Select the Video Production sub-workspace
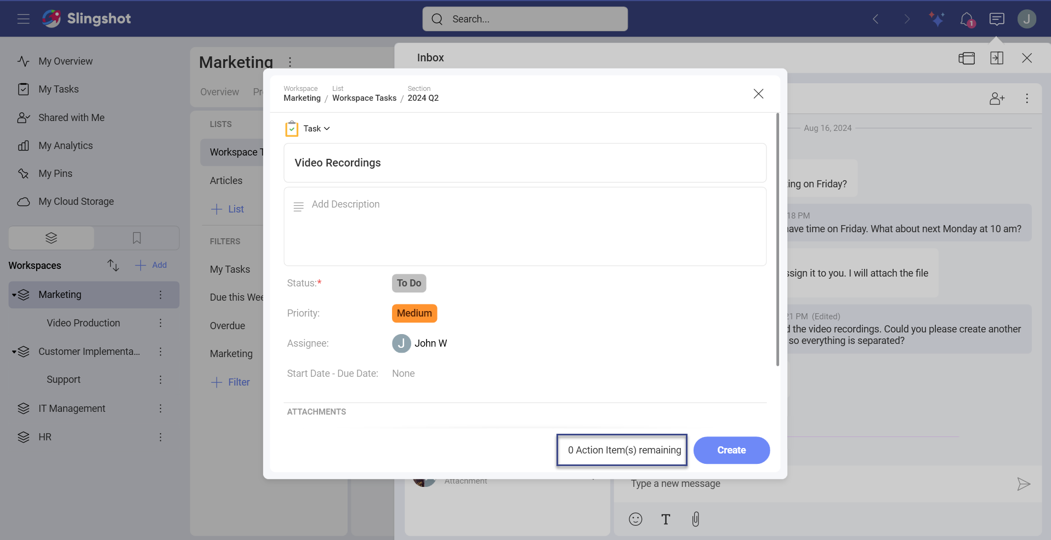Screen dimensions: 1051x540 (83, 323)
